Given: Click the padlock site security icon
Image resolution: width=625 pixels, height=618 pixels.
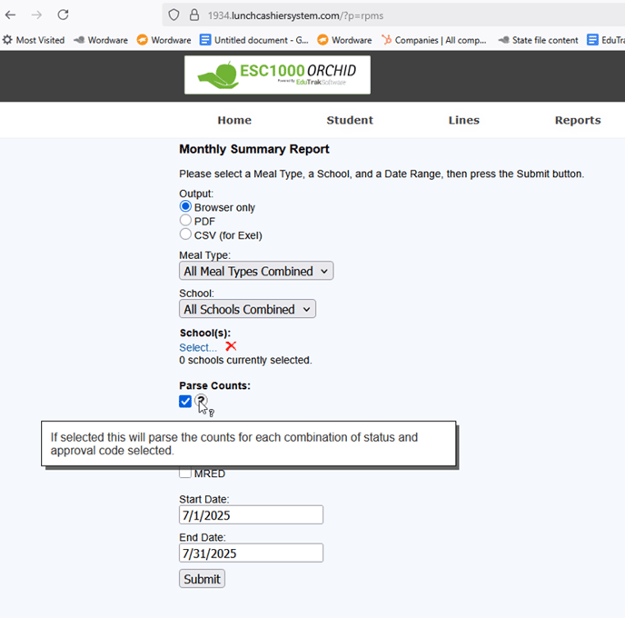Looking at the screenshot, I should tap(193, 15).
